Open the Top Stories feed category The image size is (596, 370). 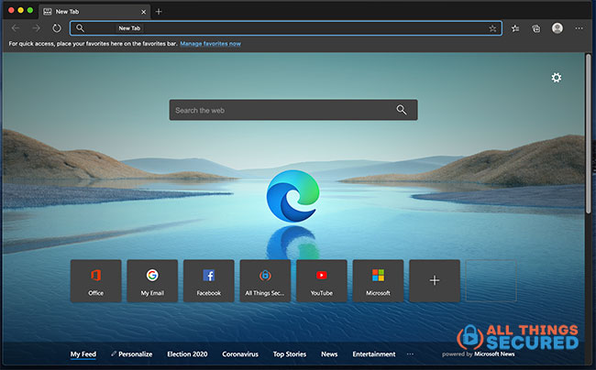(290, 354)
